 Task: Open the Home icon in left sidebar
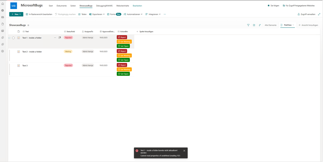(3, 4)
